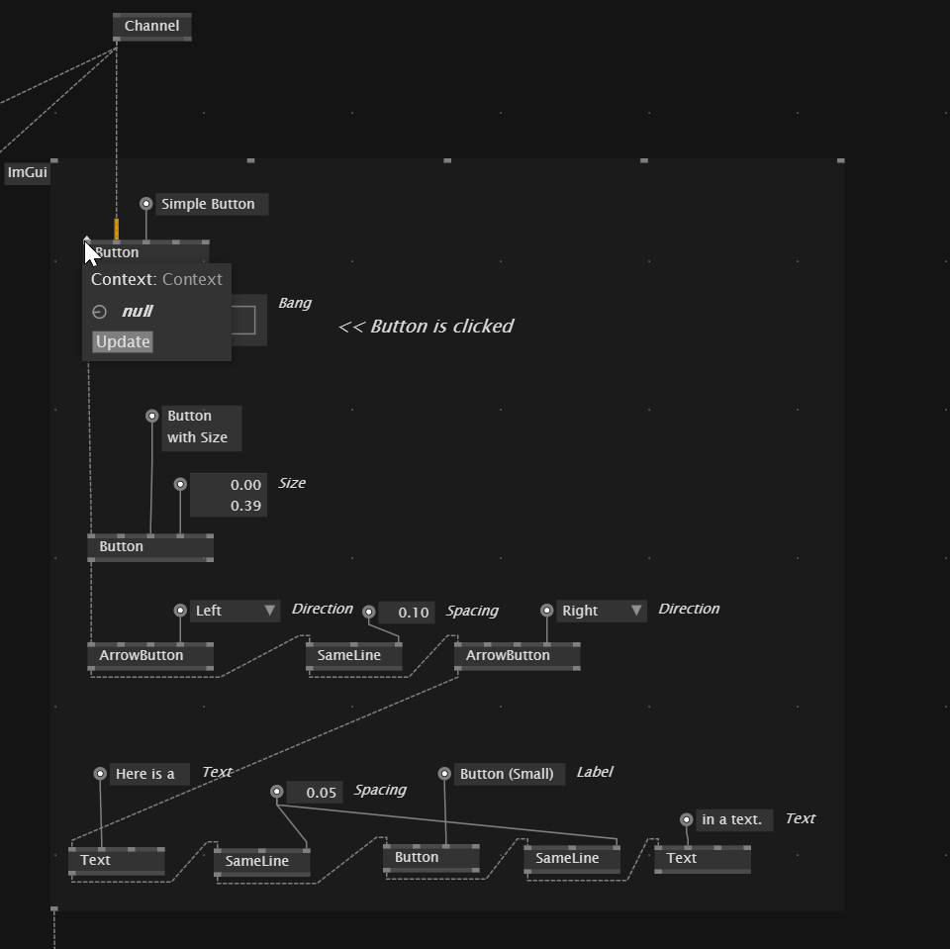Screen dimensions: 950x949
Task: Click the 0.10 Spacing value field
Action: pos(407,613)
